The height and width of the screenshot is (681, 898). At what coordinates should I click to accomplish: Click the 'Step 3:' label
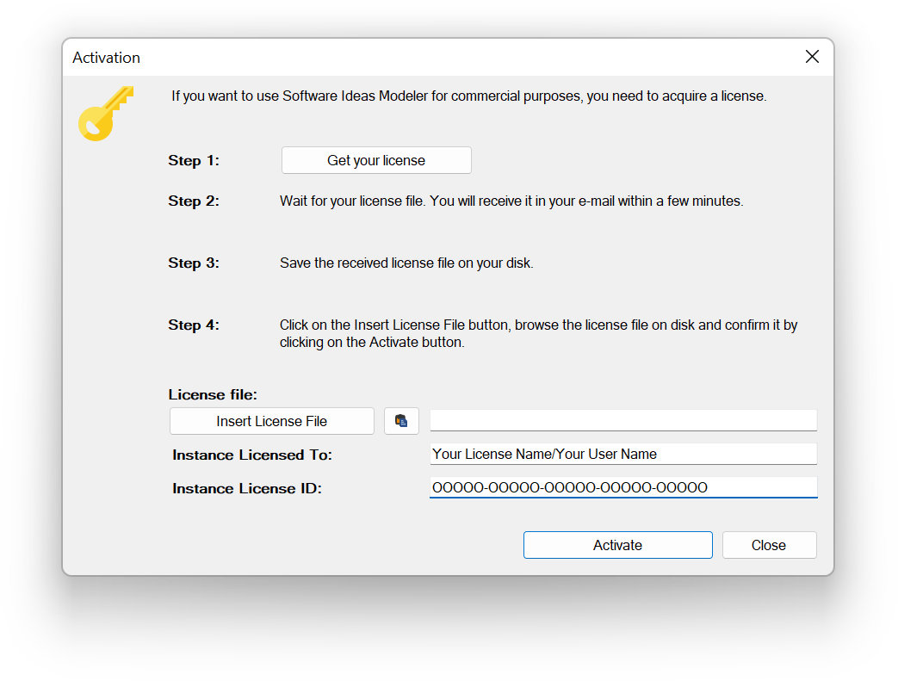[194, 263]
